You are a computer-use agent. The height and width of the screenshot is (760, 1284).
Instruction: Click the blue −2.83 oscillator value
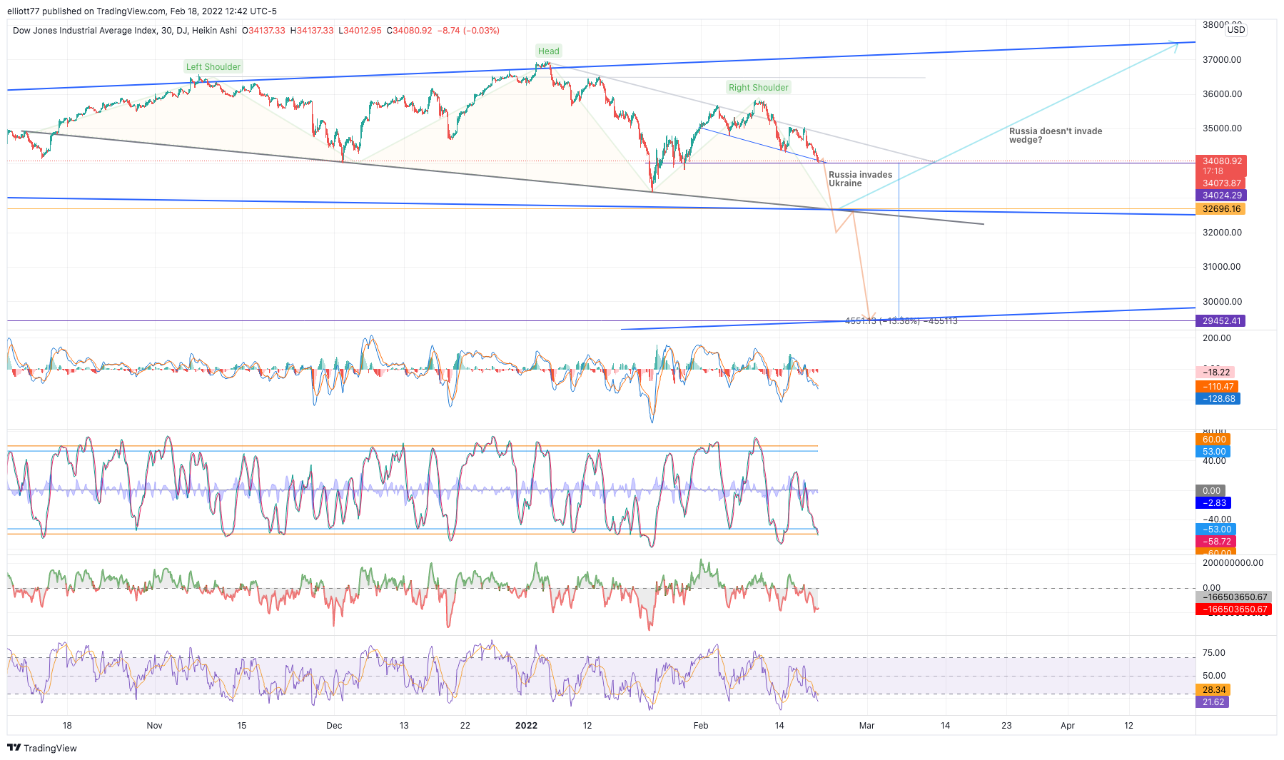coord(1213,503)
